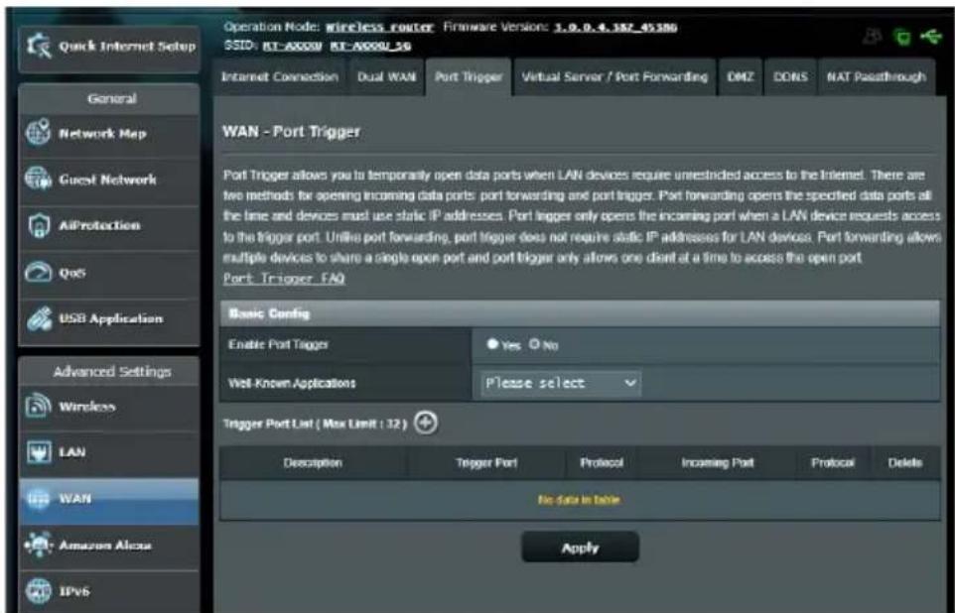
Task: Open the IPv6 settings menu item
Action: click(x=109, y=591)
